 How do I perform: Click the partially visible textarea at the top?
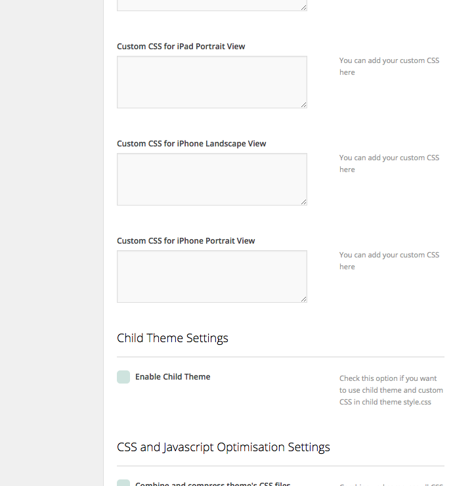212,5
